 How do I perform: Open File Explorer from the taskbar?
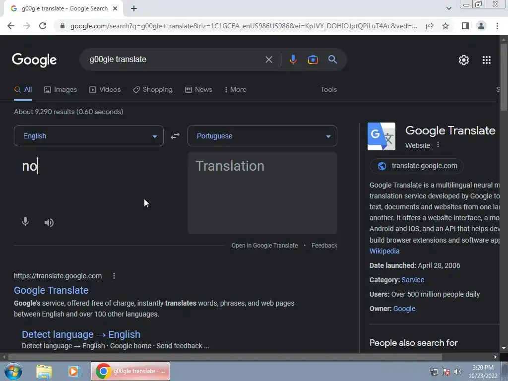point(44,371)
